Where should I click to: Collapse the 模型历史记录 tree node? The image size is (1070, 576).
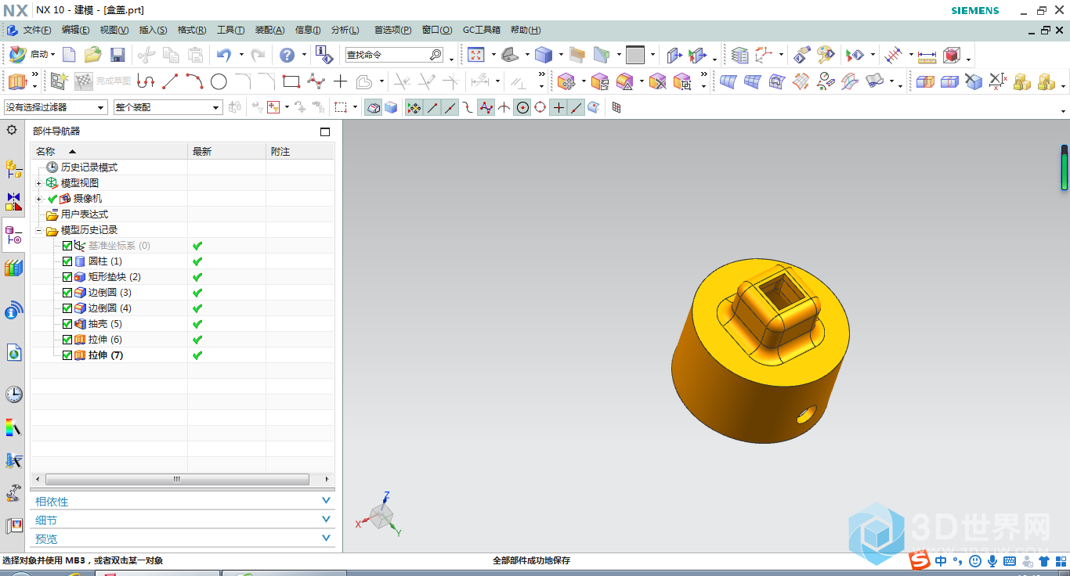point(38,230)
